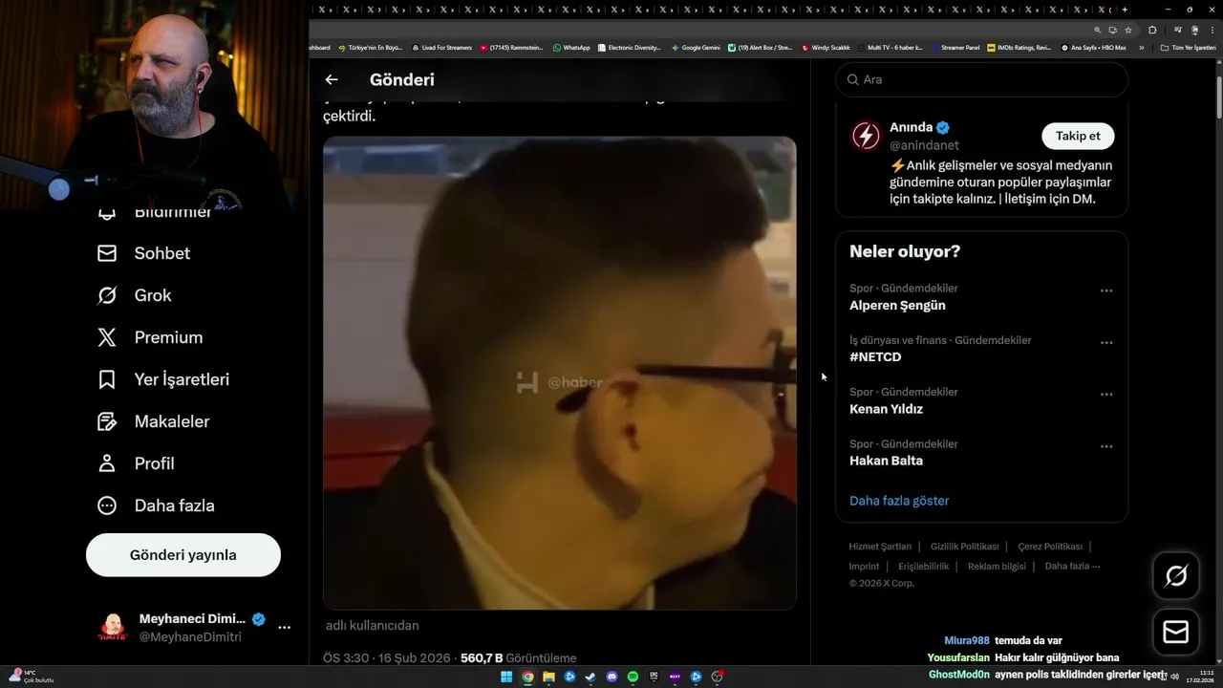The width and height of the screenshot is (1223, 688).
Task: Bookmark this page with star icon
Action: [1126, 31]
